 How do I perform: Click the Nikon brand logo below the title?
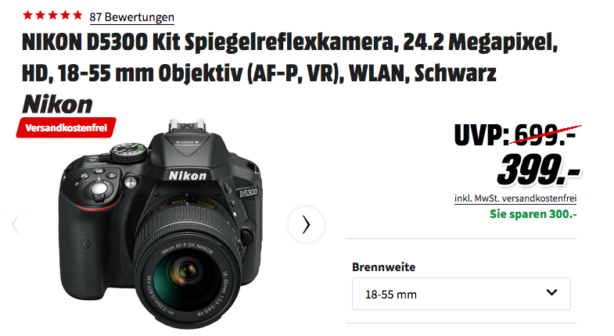click(57, 104)
